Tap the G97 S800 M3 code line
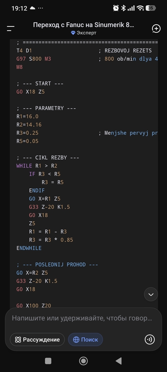This screenshot has width=167, height=372. coord(33,59)
